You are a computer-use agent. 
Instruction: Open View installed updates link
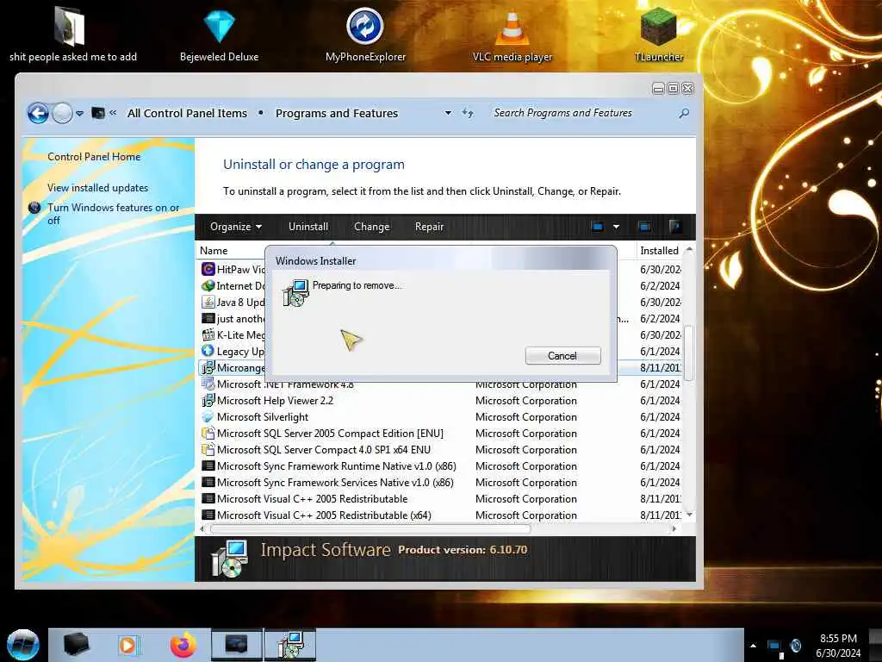98,187
